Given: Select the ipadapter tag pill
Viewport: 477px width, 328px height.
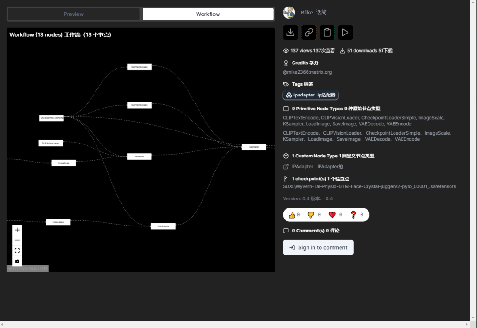Looking at the screenshot, I should (x=310, y=95).
